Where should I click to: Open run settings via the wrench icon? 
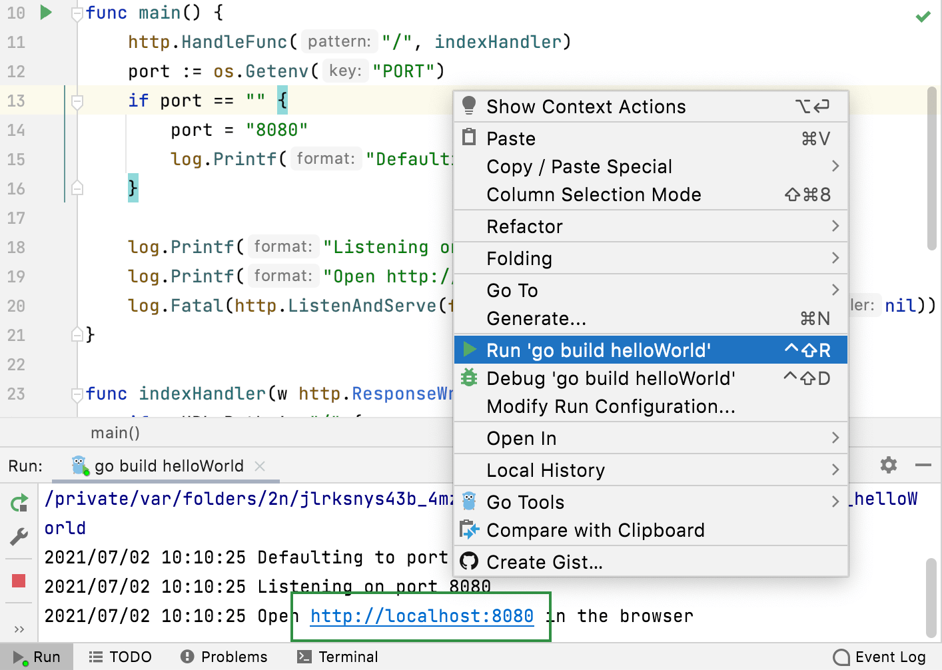point(18,537)
